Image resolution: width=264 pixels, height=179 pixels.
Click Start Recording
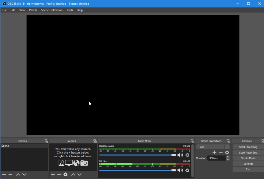point(248,153)
